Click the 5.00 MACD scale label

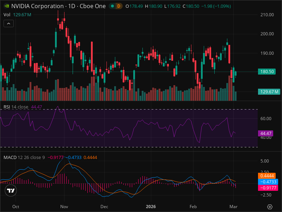tap(265, 161)
